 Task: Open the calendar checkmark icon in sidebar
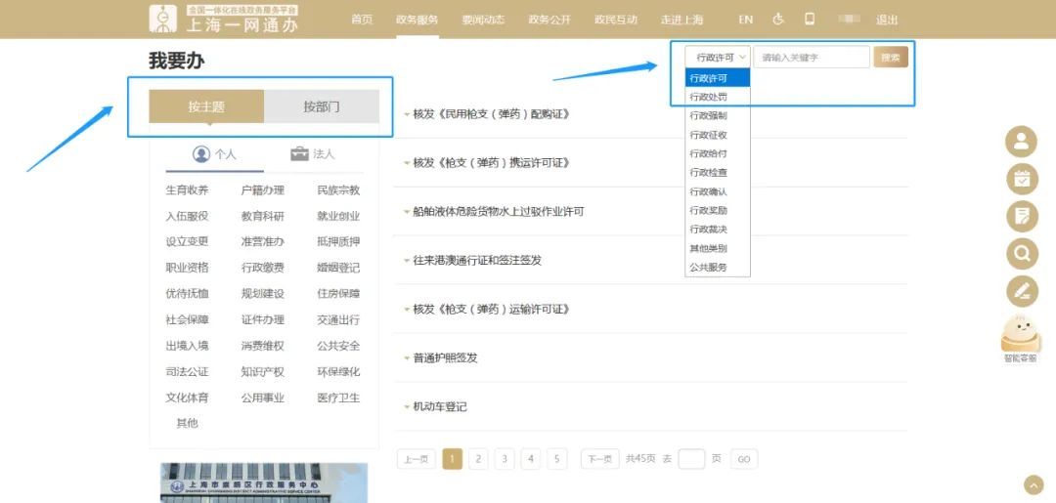[x=1022, y=179]
